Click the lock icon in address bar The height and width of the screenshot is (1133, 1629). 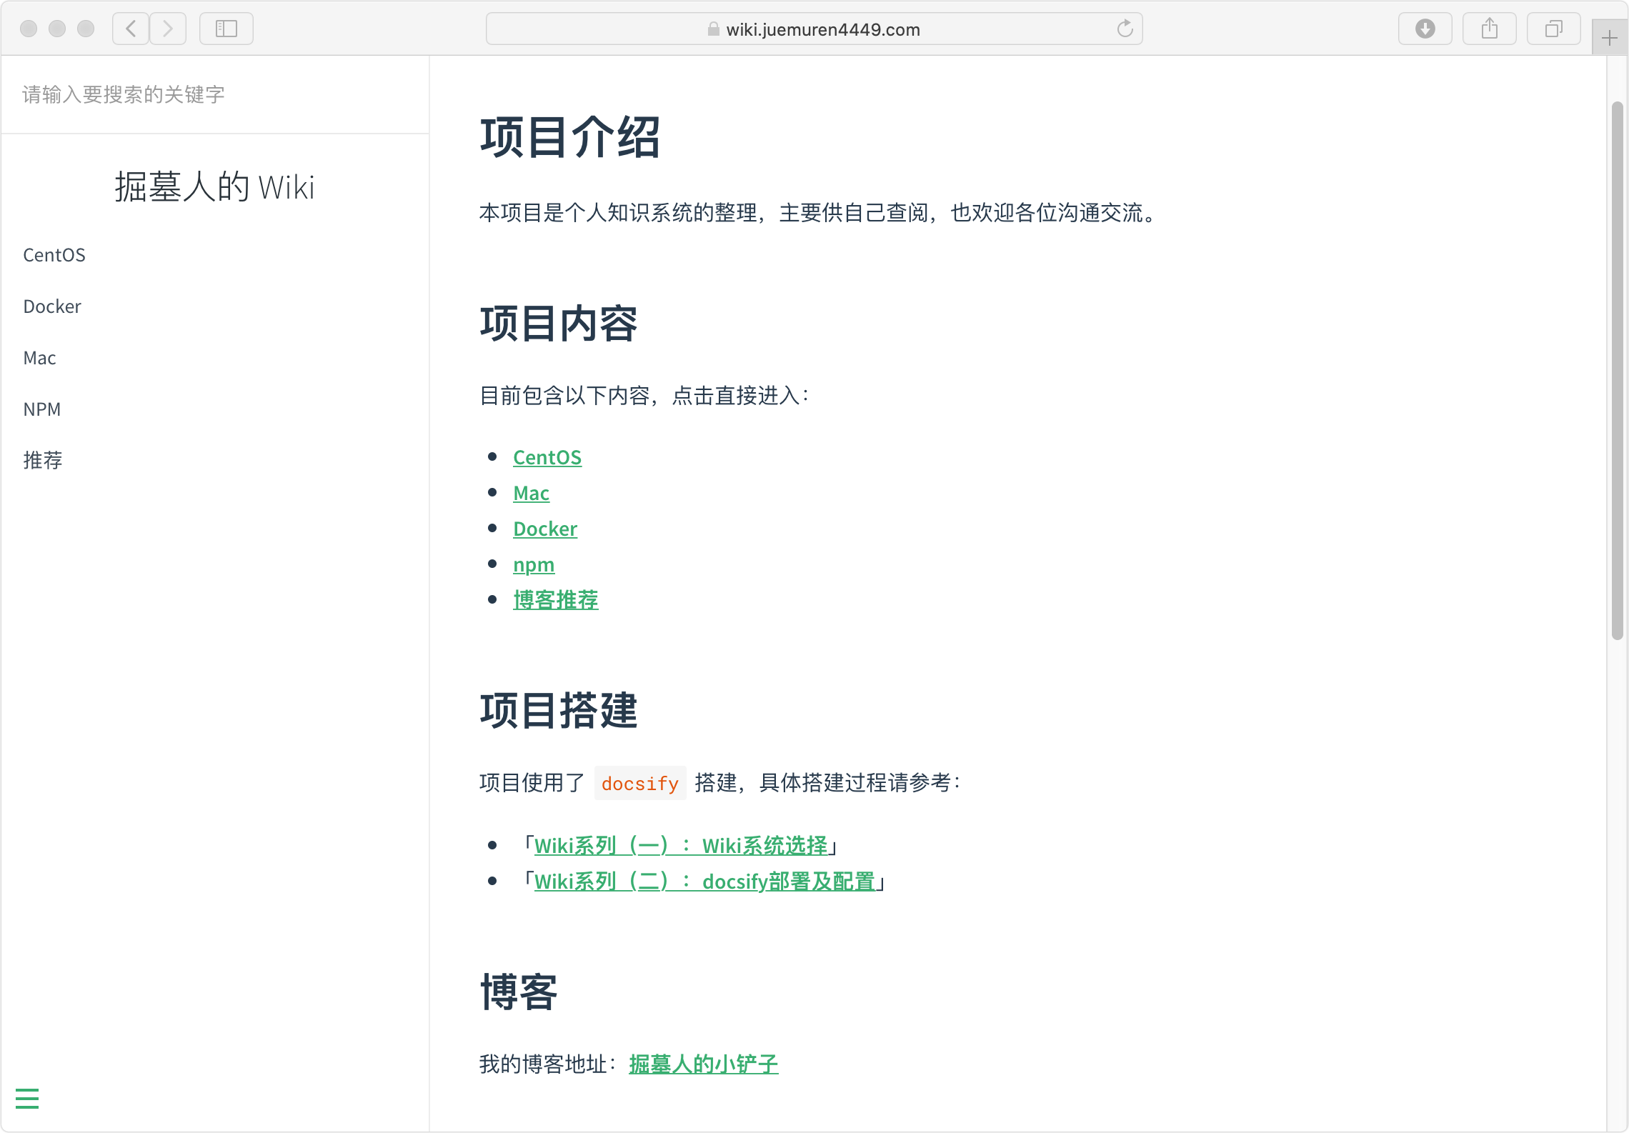pyautogui.click(x=713, y=29)
